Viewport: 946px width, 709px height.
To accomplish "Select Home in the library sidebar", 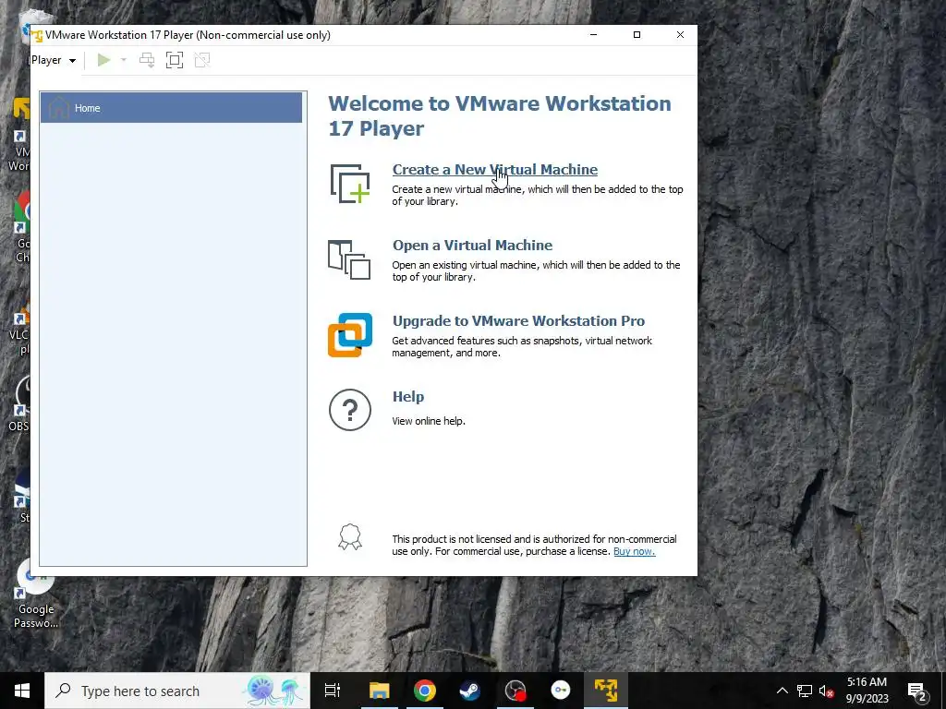I will pos(171,108).
